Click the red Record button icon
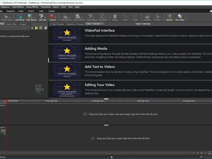 (x=52, y=16)
